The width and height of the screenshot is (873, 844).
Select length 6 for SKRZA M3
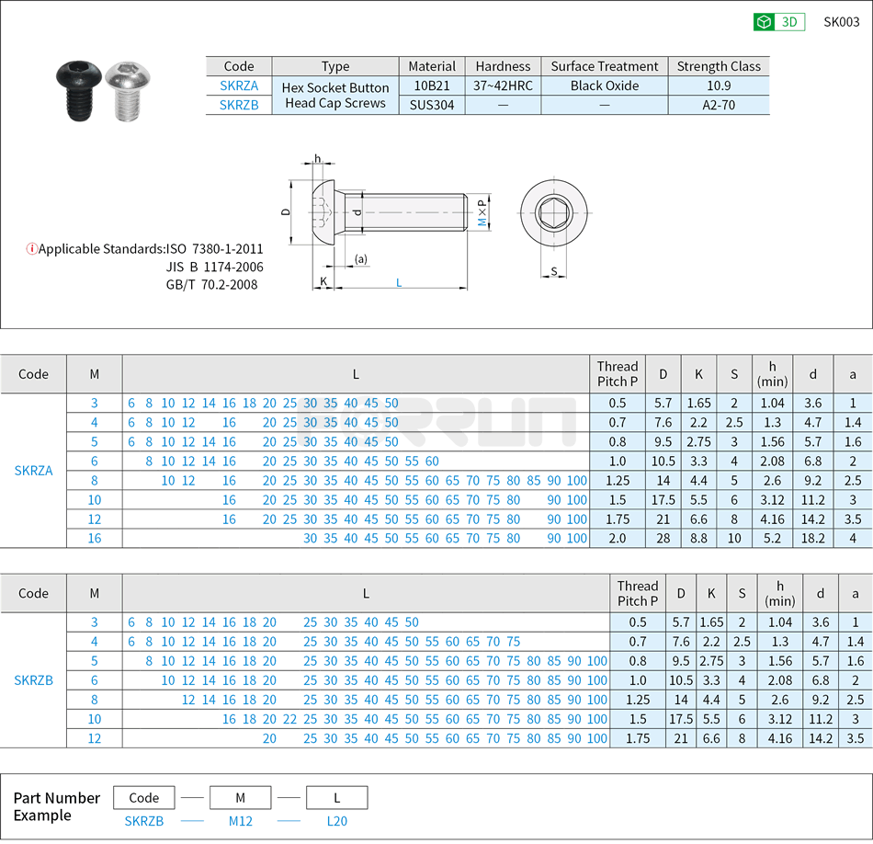(130, 403)
